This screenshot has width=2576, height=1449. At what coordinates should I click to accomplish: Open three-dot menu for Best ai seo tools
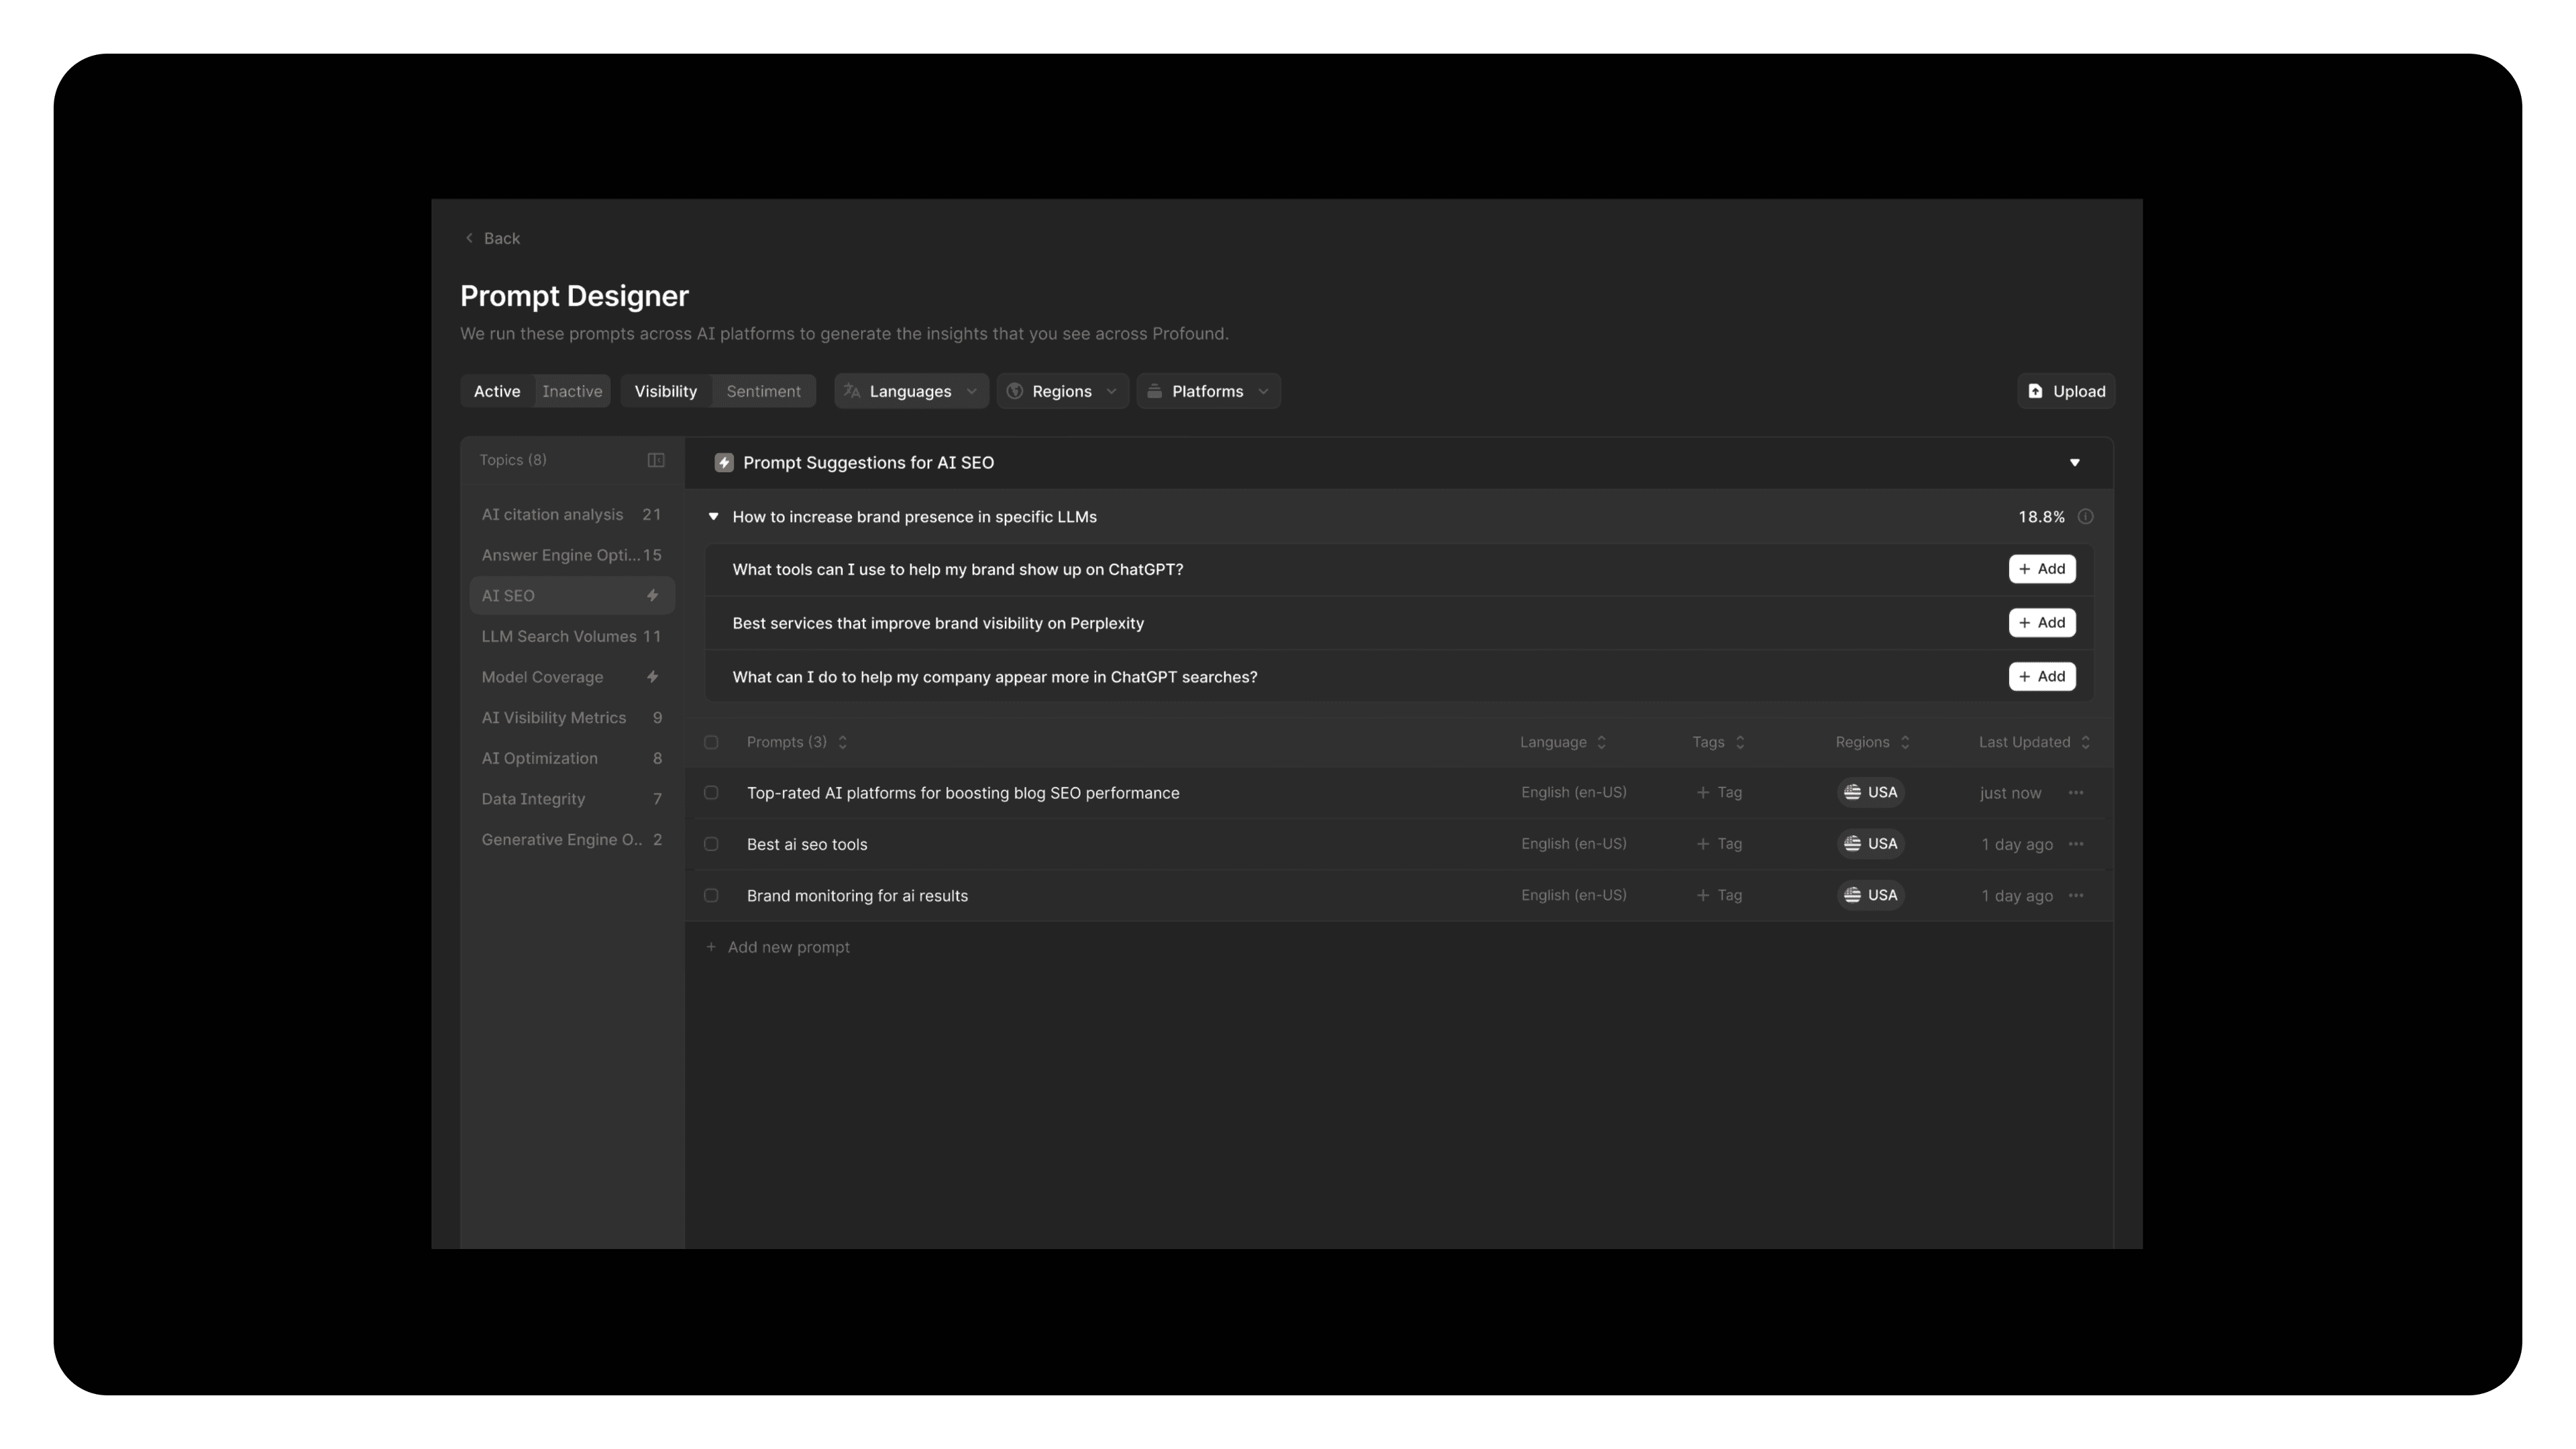pos(2076,844)
